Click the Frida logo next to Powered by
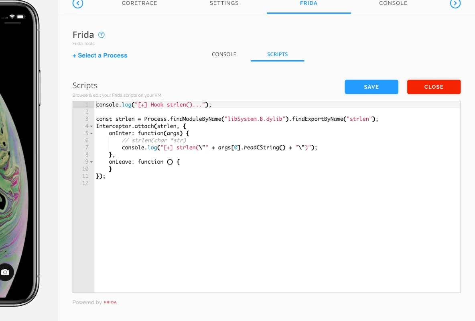 pyautogui.click(x=110, y=302)
